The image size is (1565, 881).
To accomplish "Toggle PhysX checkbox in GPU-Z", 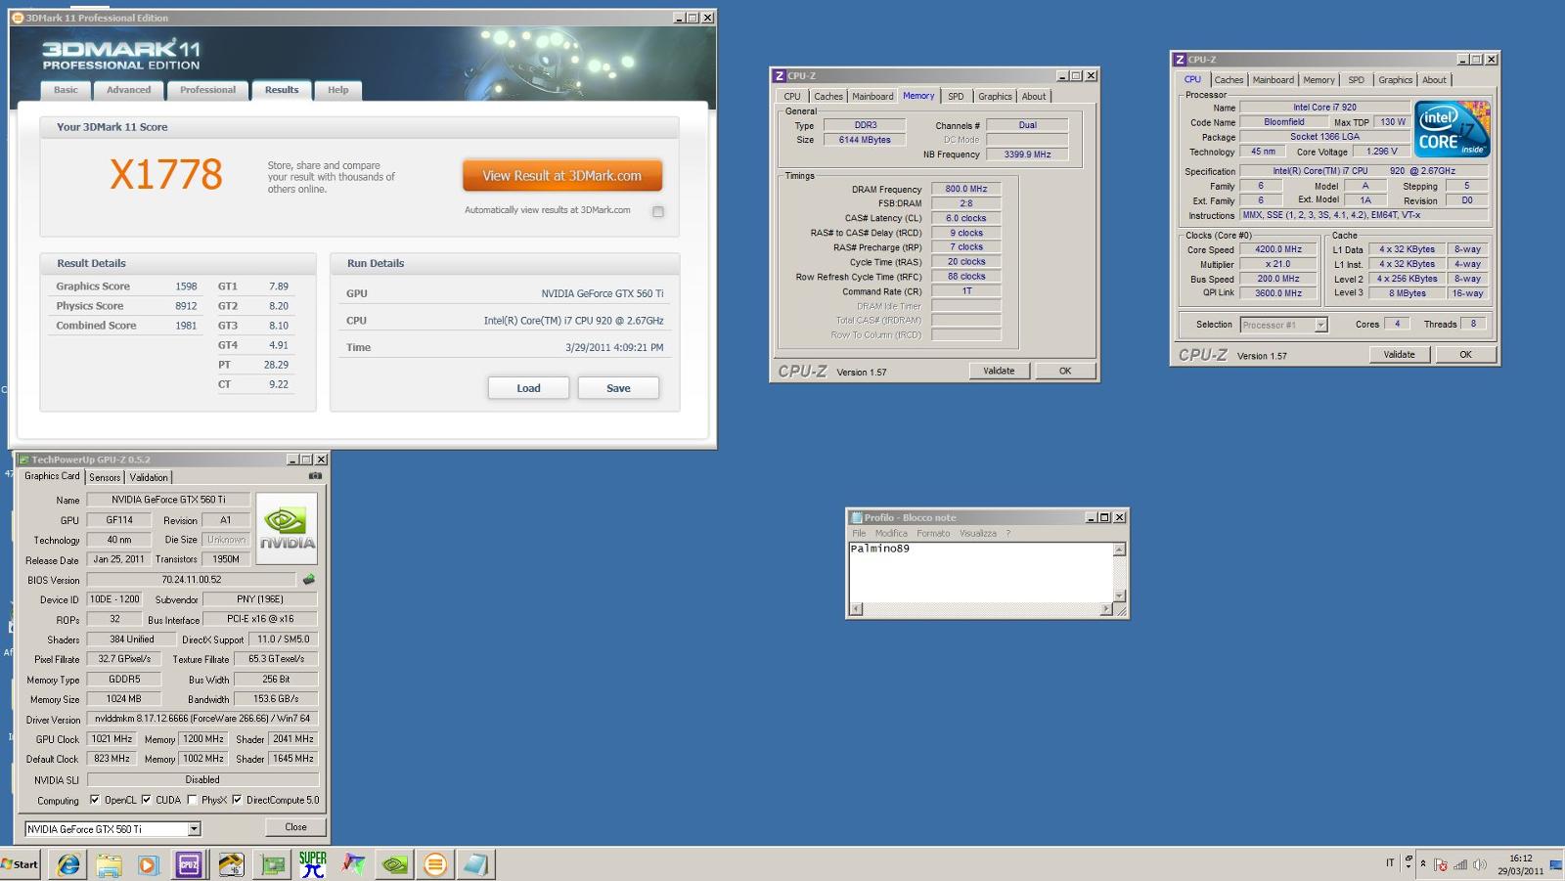I will tap(192, 800).
